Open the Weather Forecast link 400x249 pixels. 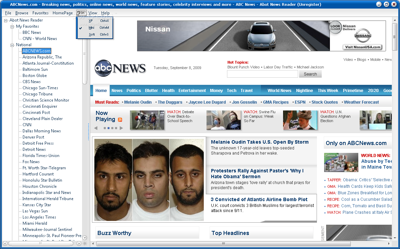[361, 102]
